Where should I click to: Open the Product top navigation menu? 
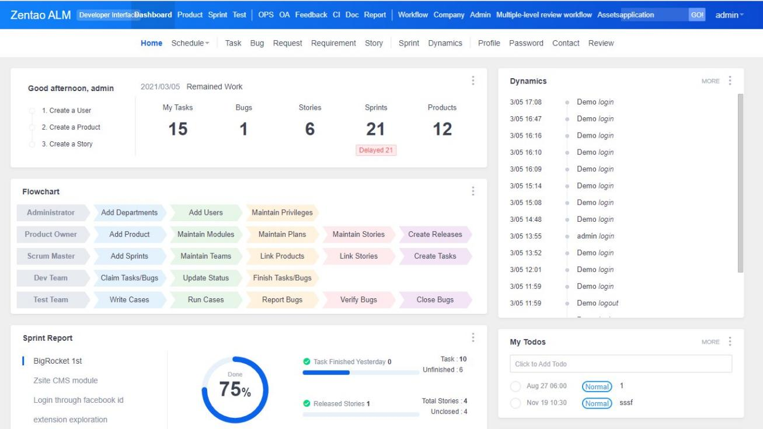pos(190,15)
